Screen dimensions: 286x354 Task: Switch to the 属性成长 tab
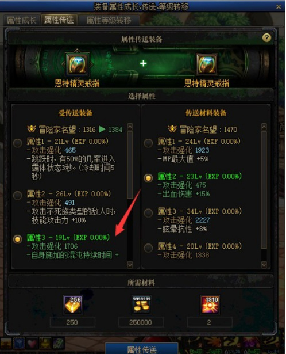(22, 21)
